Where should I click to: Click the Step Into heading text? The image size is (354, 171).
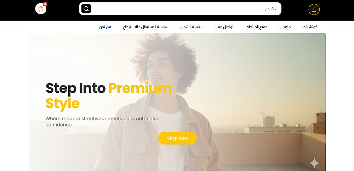pos(76,88)
